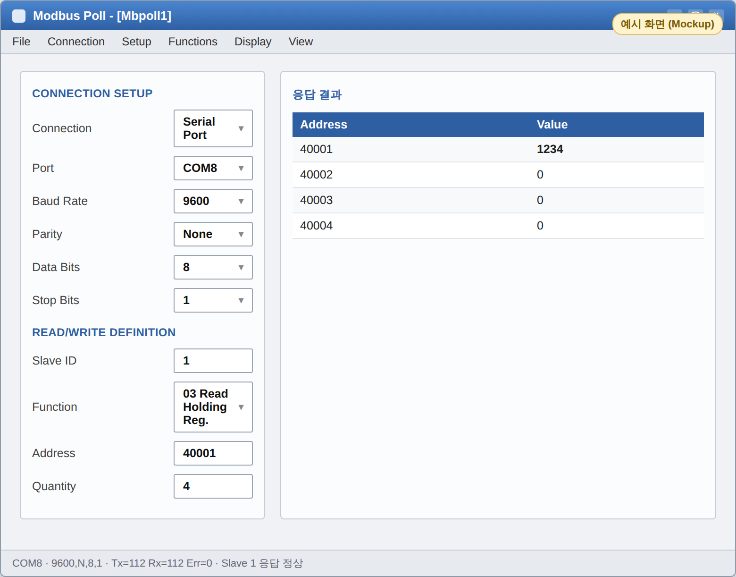This screenshot has width=736, height=577.
Task: Open the 03 Read Holding Reg. function dropdown
Action: 213,407
